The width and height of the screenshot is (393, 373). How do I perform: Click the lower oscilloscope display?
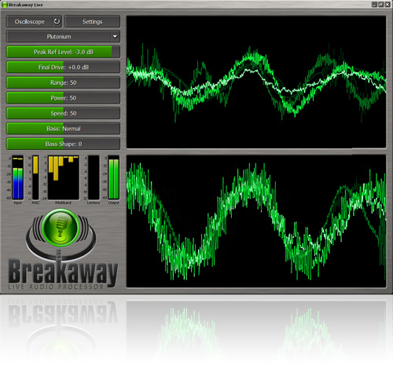click(256, 221)
